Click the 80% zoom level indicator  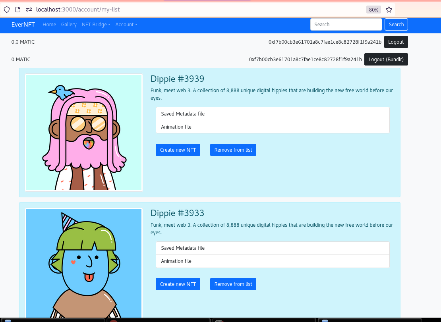tap(373, 10)
